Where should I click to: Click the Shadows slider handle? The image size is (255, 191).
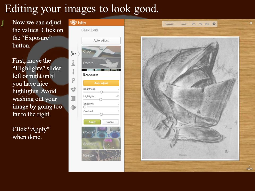(x=85, y=107)
